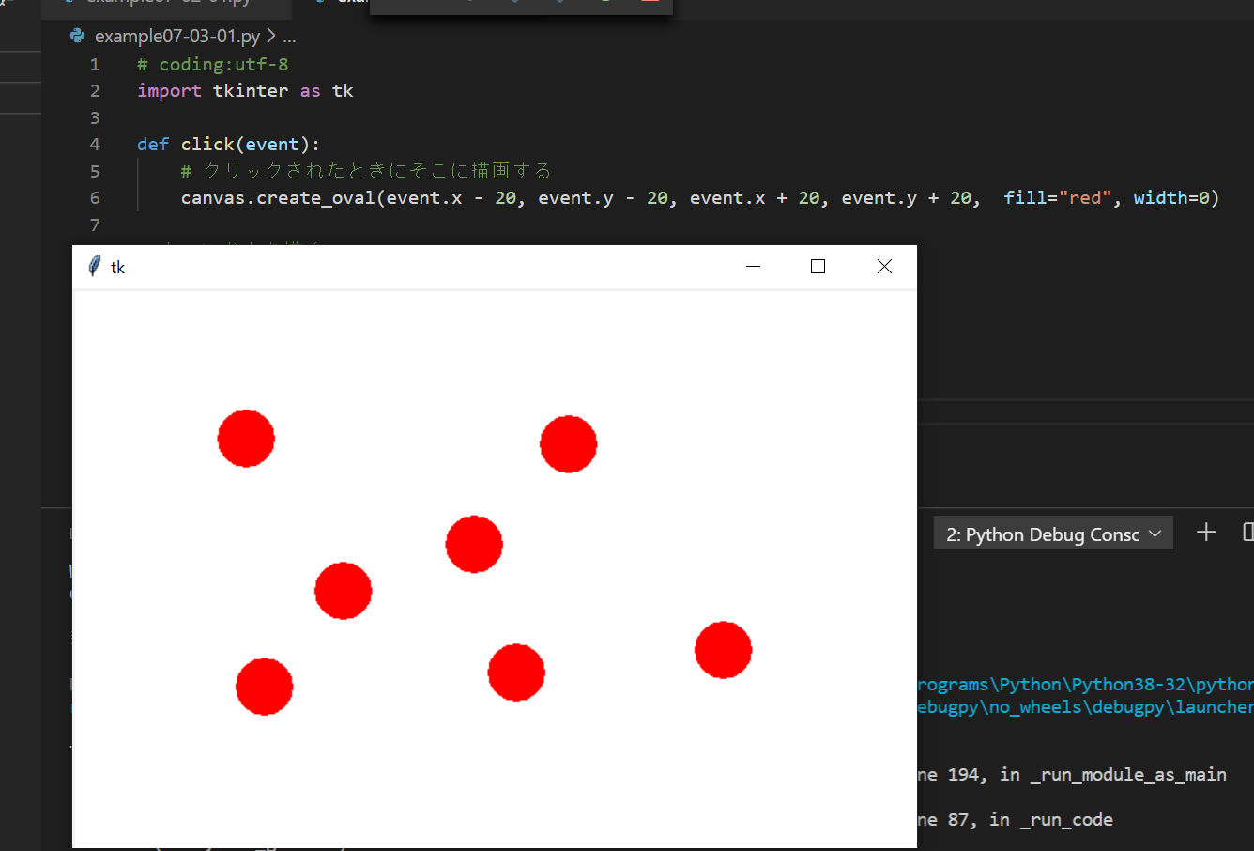Maximize the tk window

[818, 267]
